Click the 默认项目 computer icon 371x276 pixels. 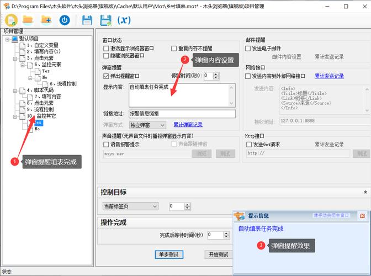(x=15, y=39)
